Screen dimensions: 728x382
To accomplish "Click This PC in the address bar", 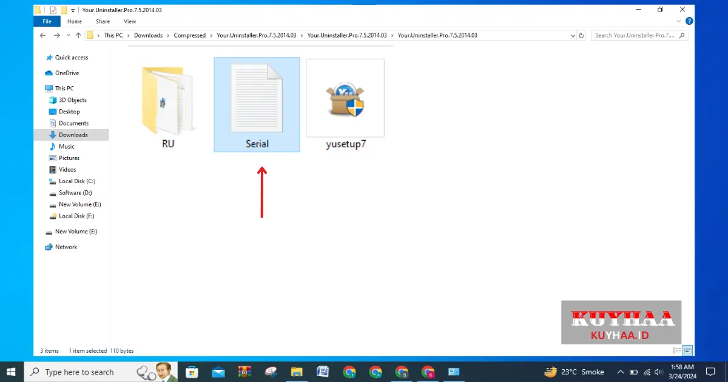I will click(113, 35).
